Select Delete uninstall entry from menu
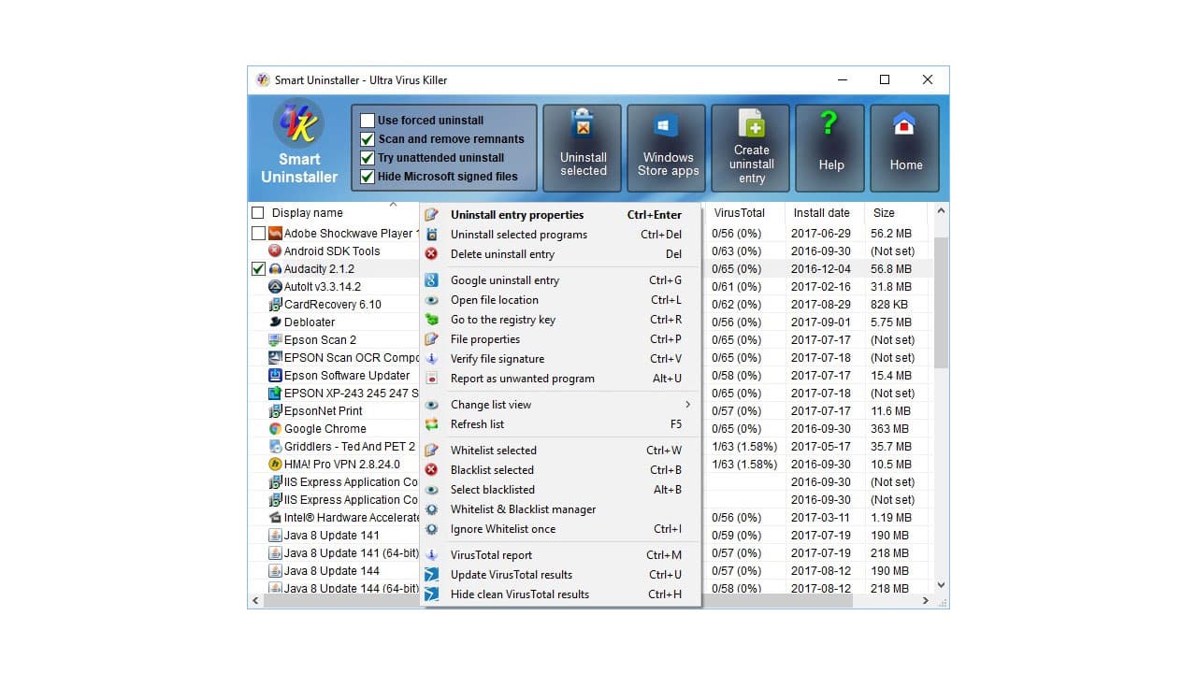1197x673 pixels. (x=504, y=253)
